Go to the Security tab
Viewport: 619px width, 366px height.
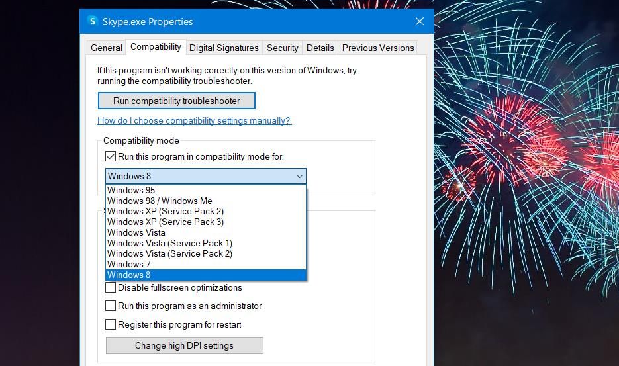pos(282,48)
